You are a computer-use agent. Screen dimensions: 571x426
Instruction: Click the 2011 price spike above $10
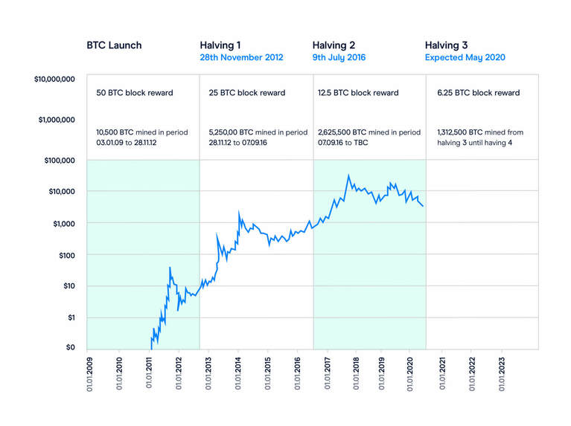pos(170,268)
